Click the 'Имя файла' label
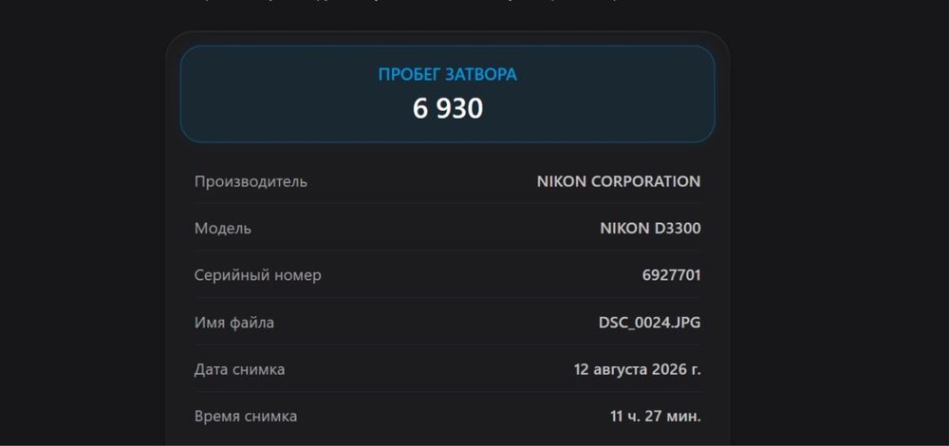Screen dimensions: 949x446 234,323
